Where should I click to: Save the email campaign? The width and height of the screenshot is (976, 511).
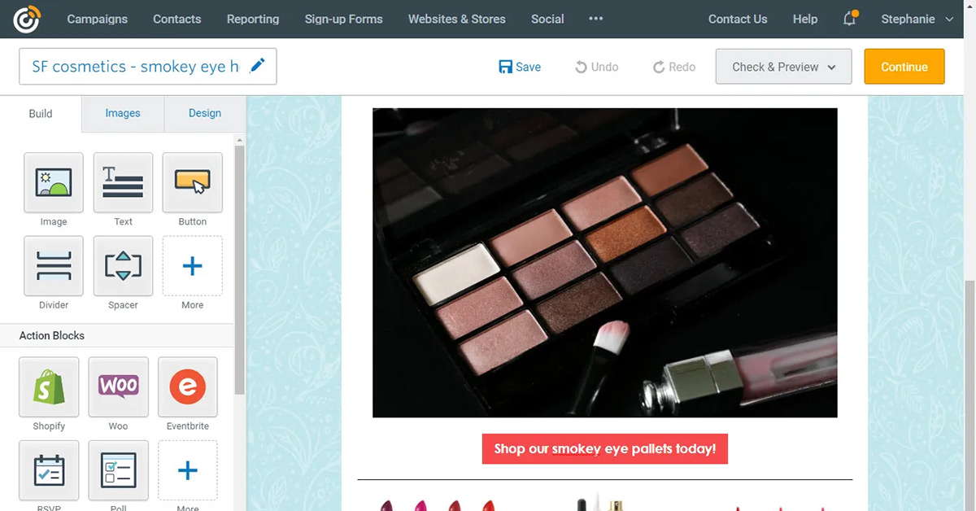pos(520,67)
